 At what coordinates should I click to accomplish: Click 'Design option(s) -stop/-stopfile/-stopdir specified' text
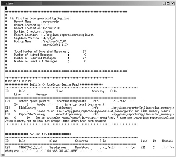coord(75,118)
